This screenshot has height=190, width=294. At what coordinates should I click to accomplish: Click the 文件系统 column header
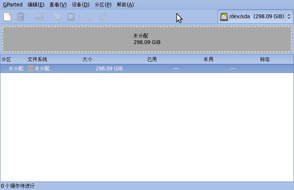click(38, 60)
